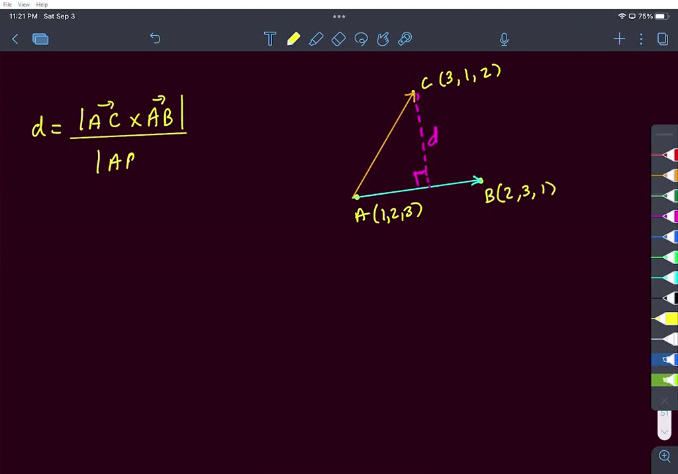Viewport: 678px width, 474px height.
Task: Open the multiple-windows icon at top left
Action: [40, 39]
